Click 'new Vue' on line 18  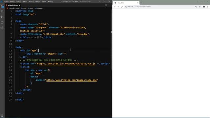(x=43, y=70)
